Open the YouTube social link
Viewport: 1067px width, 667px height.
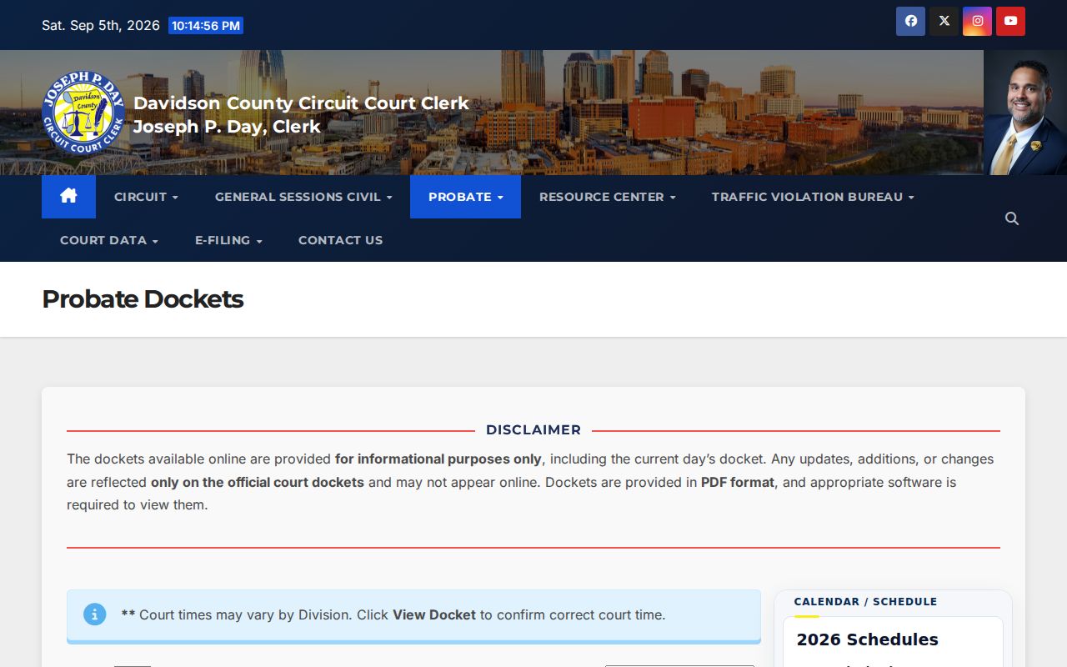pyautogui.click(x=1010, y=22)
